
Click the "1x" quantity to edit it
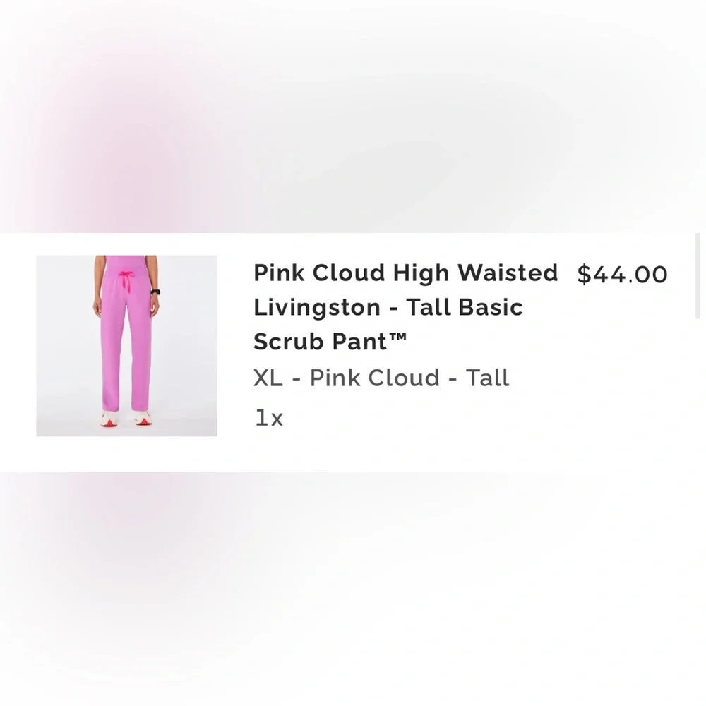268,417
